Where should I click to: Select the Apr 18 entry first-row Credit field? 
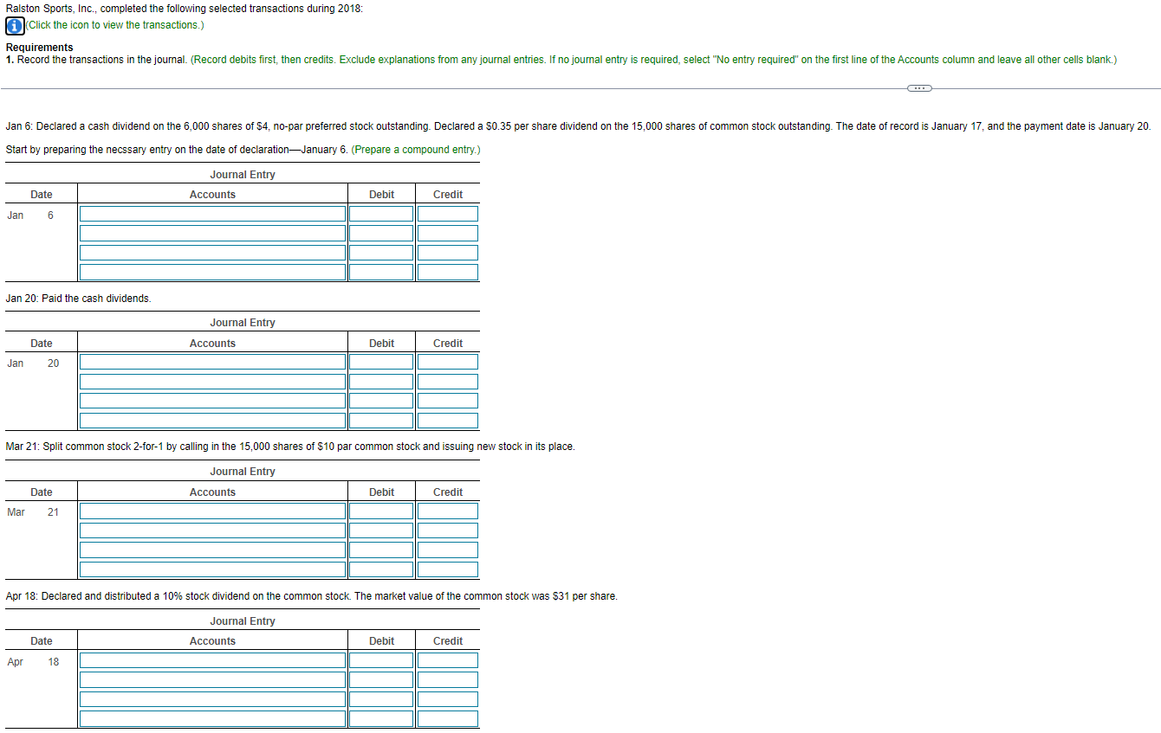[x=448, y=660]
